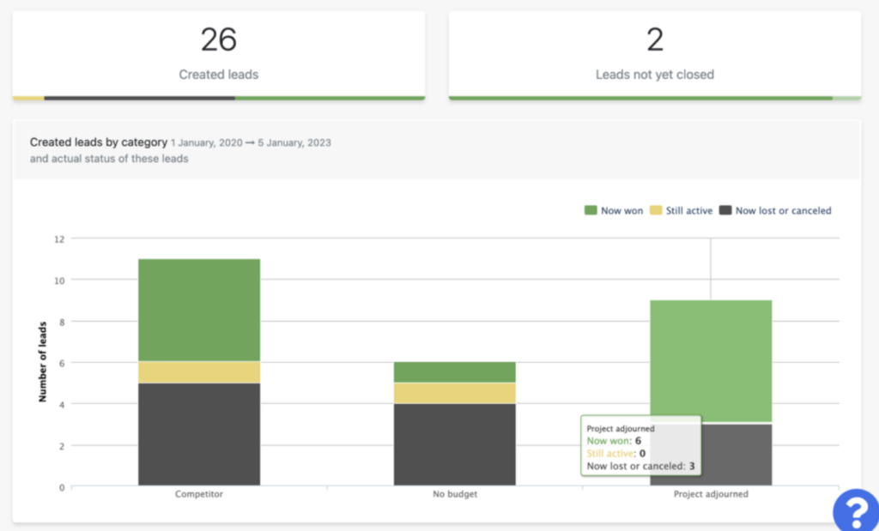Click the dark progress section under Created leads
Viewport: 879px width, 531px height.
click(x=140, y=98)
